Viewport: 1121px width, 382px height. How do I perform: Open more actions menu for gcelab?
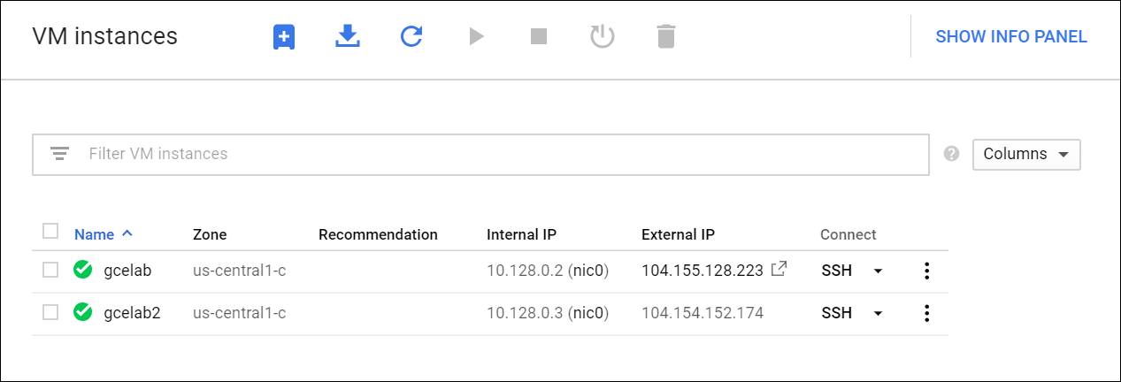point(926,271)
